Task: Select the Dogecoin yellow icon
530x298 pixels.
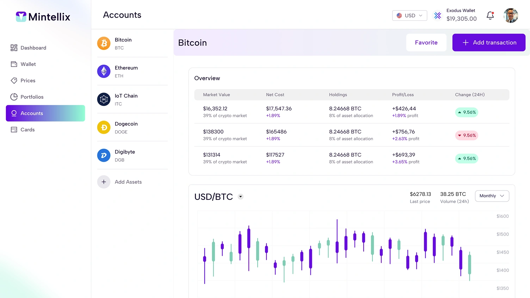Action: pyautogui.click(x=104, y=128)
